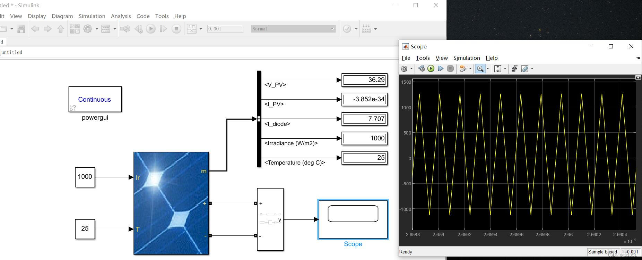Image resolution: width=642 pixels, height=260 pixels.
Task: Expand the Scope configuration gear dropdown arrow
Action: point(411,69)
